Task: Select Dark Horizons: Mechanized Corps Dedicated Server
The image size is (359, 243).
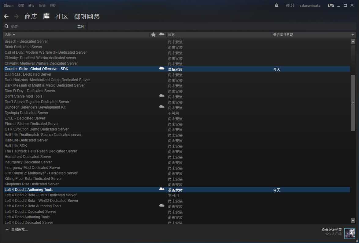Action: coord(177,80)
